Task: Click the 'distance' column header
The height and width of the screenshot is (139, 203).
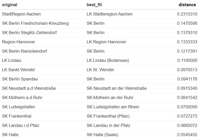Action: point(187,5)
